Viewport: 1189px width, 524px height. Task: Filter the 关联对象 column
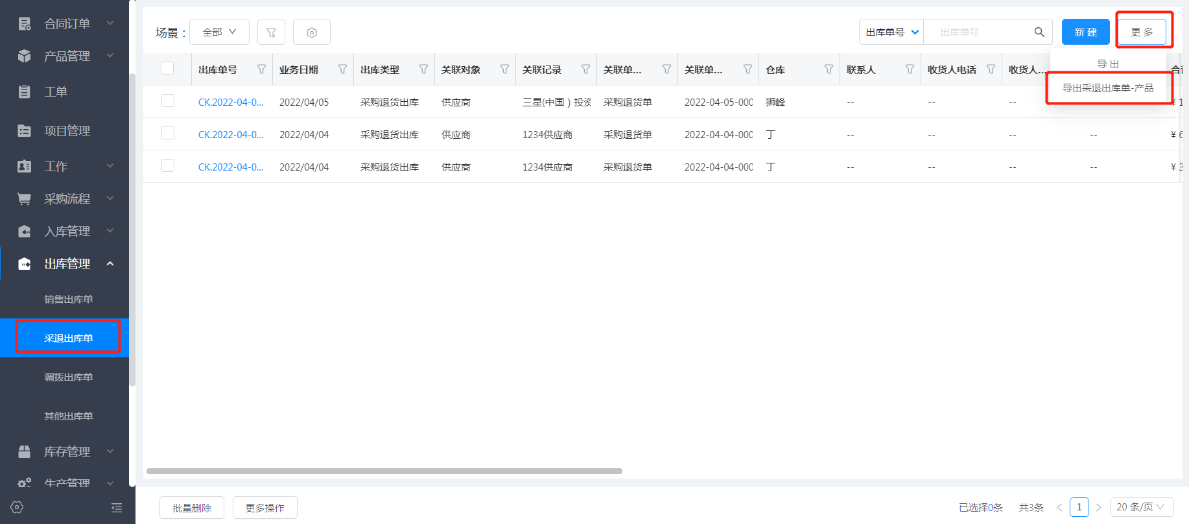[x=504, y=69]
